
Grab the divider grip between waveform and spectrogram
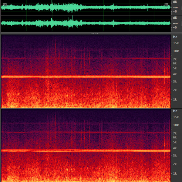pos(94,33)
